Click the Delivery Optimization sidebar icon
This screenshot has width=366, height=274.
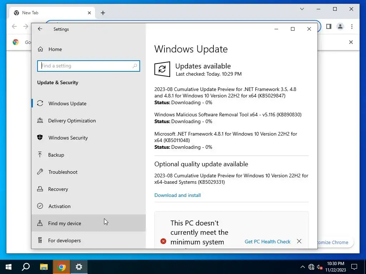click(40, 121)
